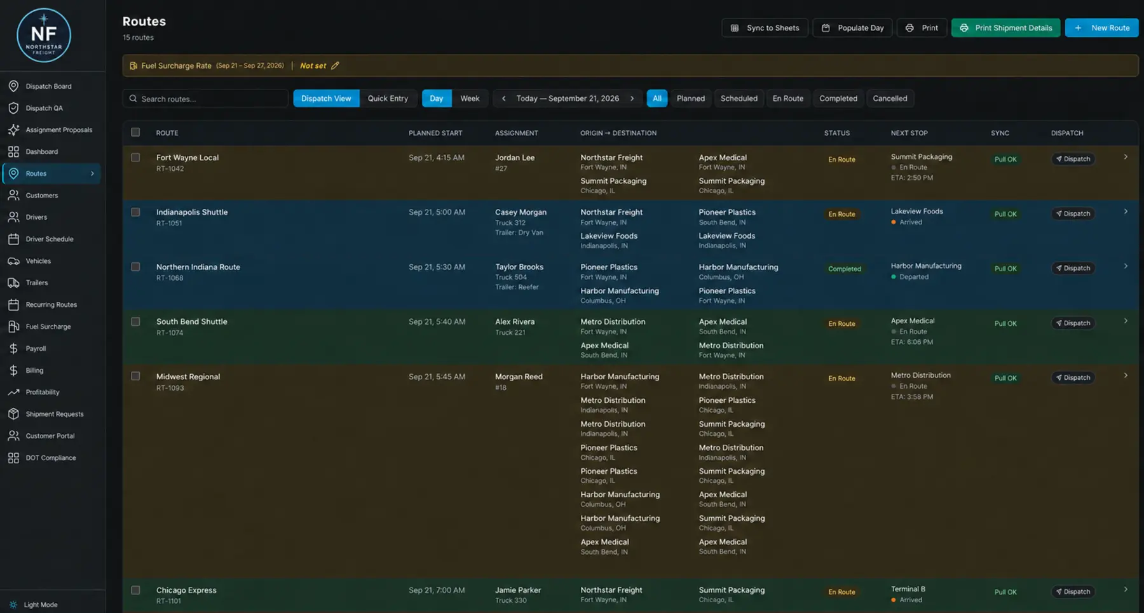Viewport: 1144px width, 613px height.
Task: Check the South Bend Shuttle checkbox
Action: point(135,321)
